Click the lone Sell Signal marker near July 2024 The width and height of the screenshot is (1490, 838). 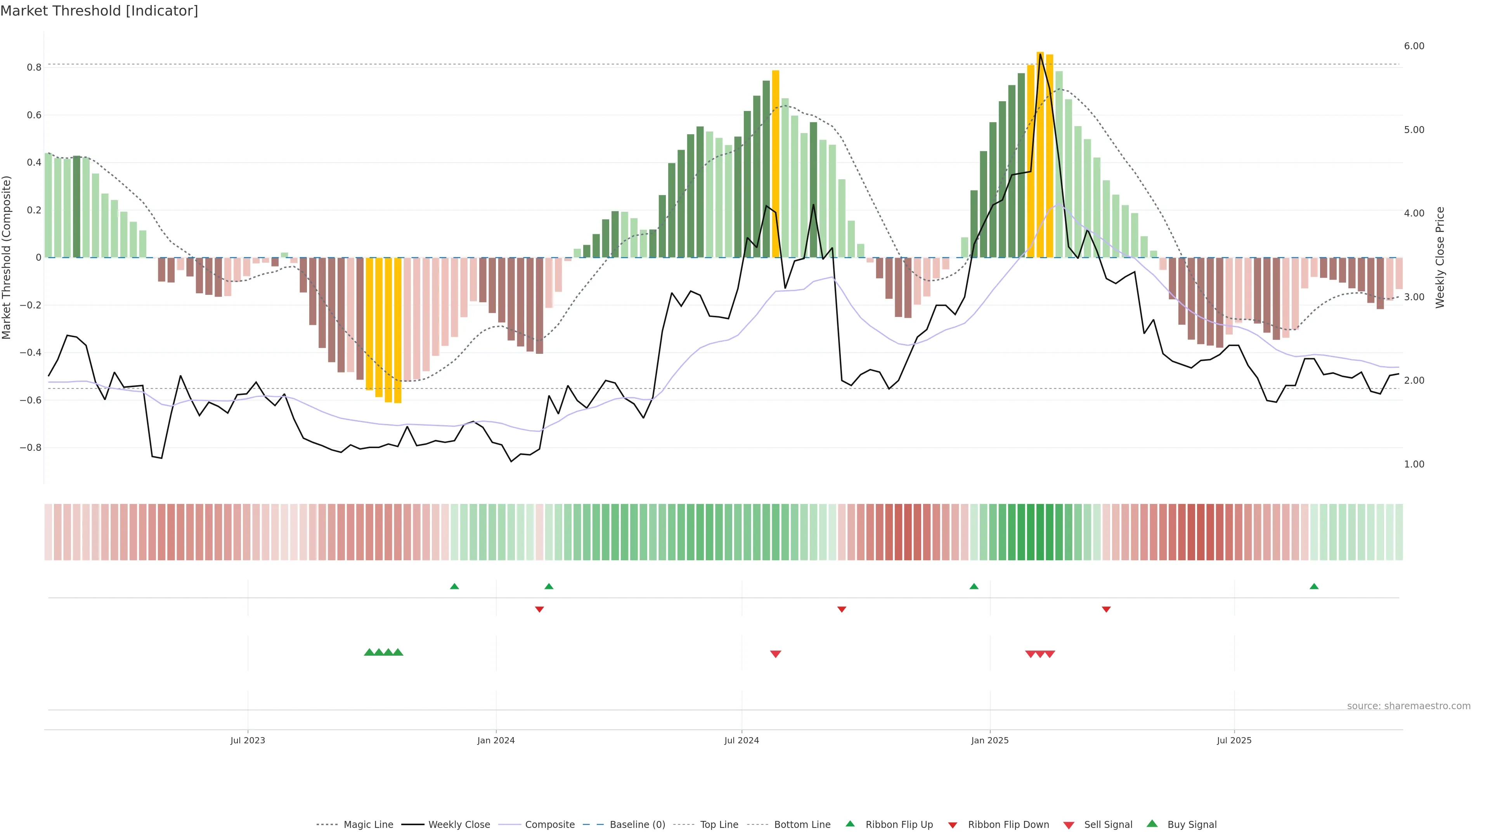tap(776, 654)
